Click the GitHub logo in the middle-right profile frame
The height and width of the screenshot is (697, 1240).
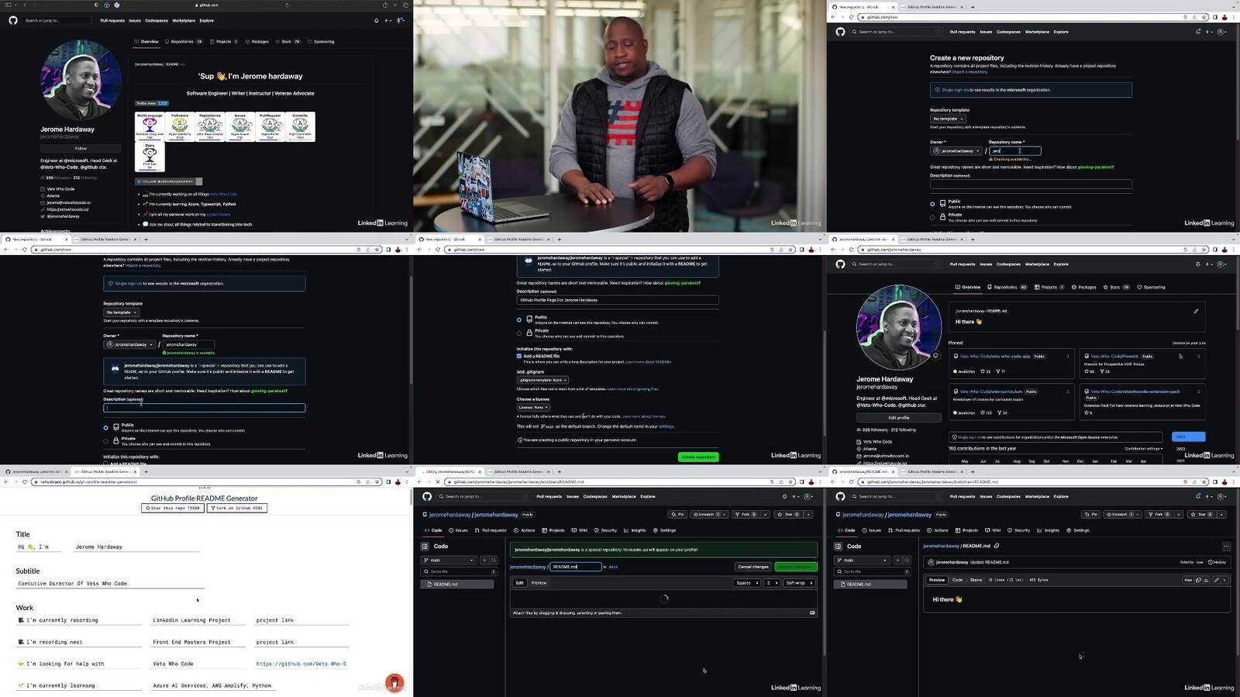(840, 264)
